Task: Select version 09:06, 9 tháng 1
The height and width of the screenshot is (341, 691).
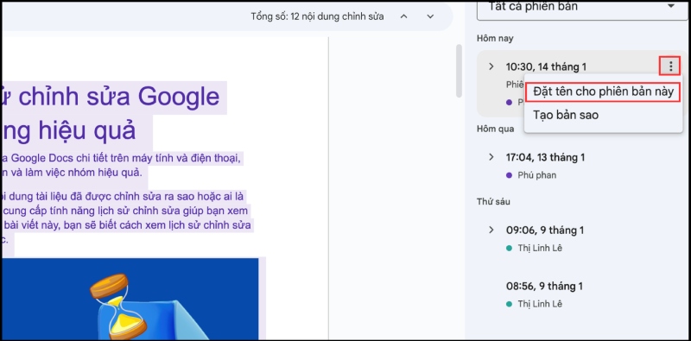Action: coord(545,230)
